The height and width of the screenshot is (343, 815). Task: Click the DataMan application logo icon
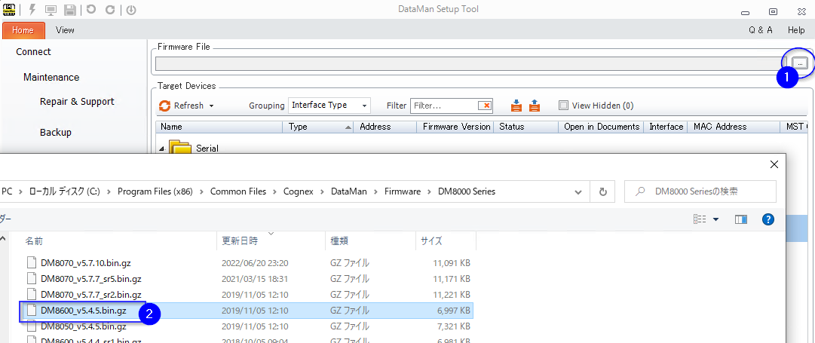click(10, 9)
